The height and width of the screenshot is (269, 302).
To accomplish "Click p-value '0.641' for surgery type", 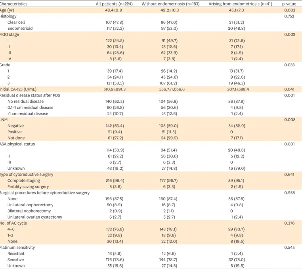I will [289, 174].
